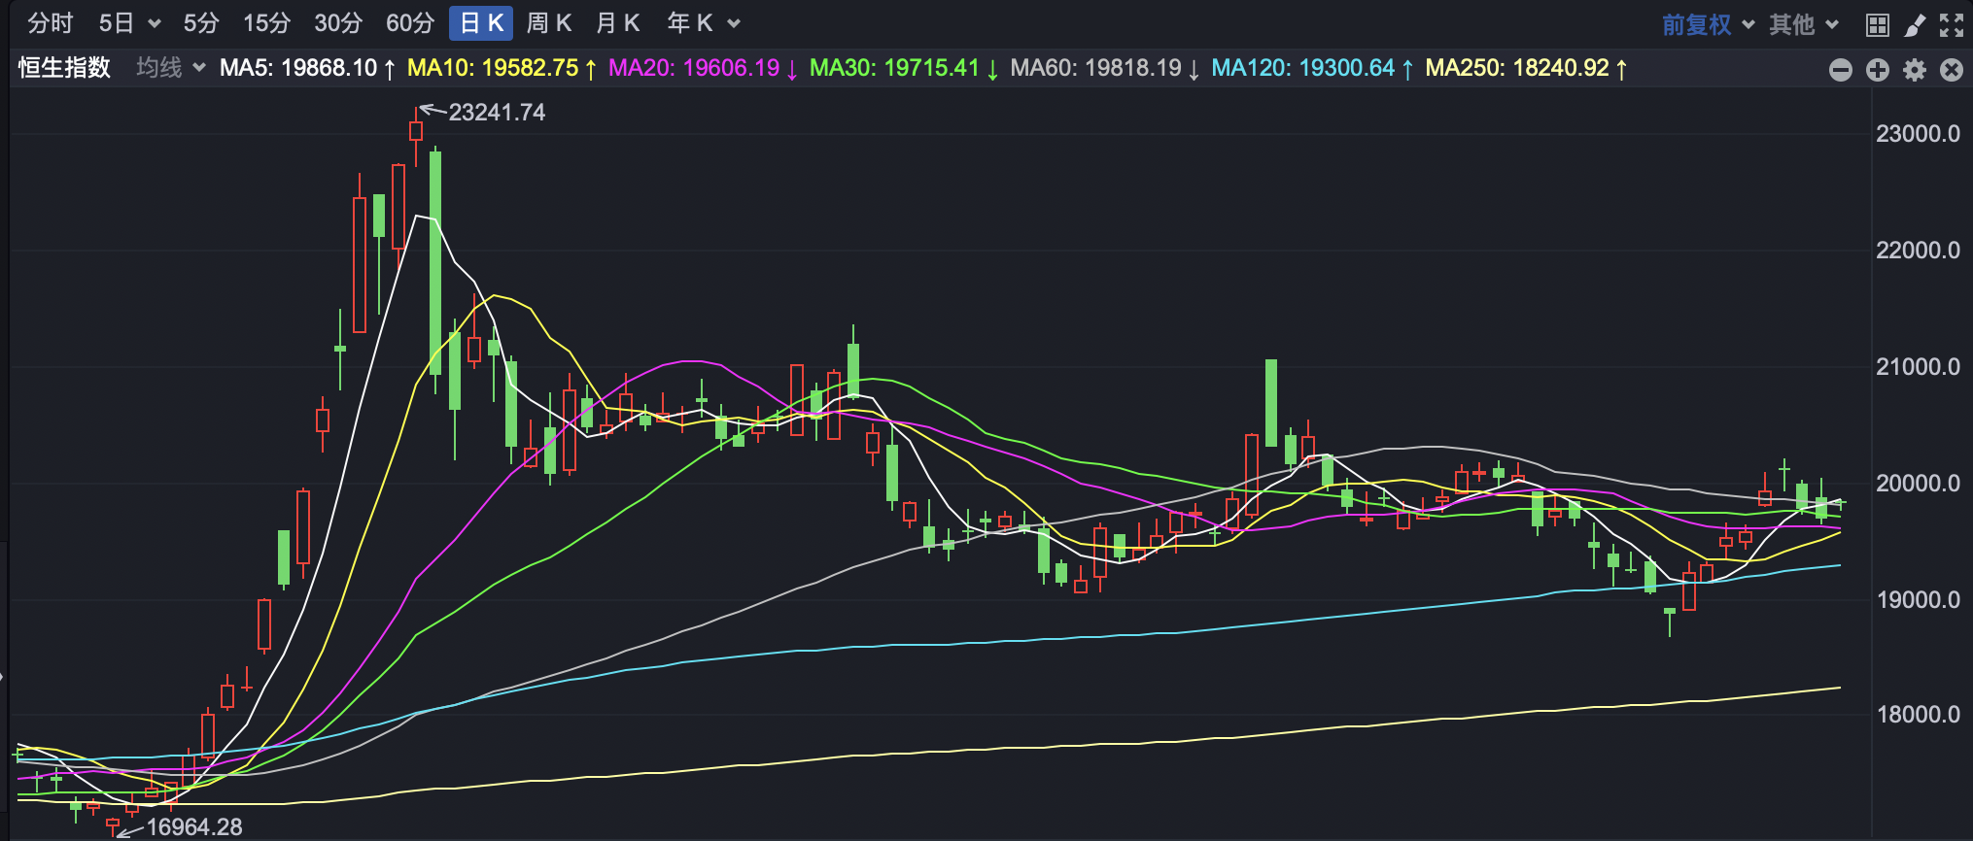
Task: Switch to 分时 intraday tab
Action: pos(51,23)
